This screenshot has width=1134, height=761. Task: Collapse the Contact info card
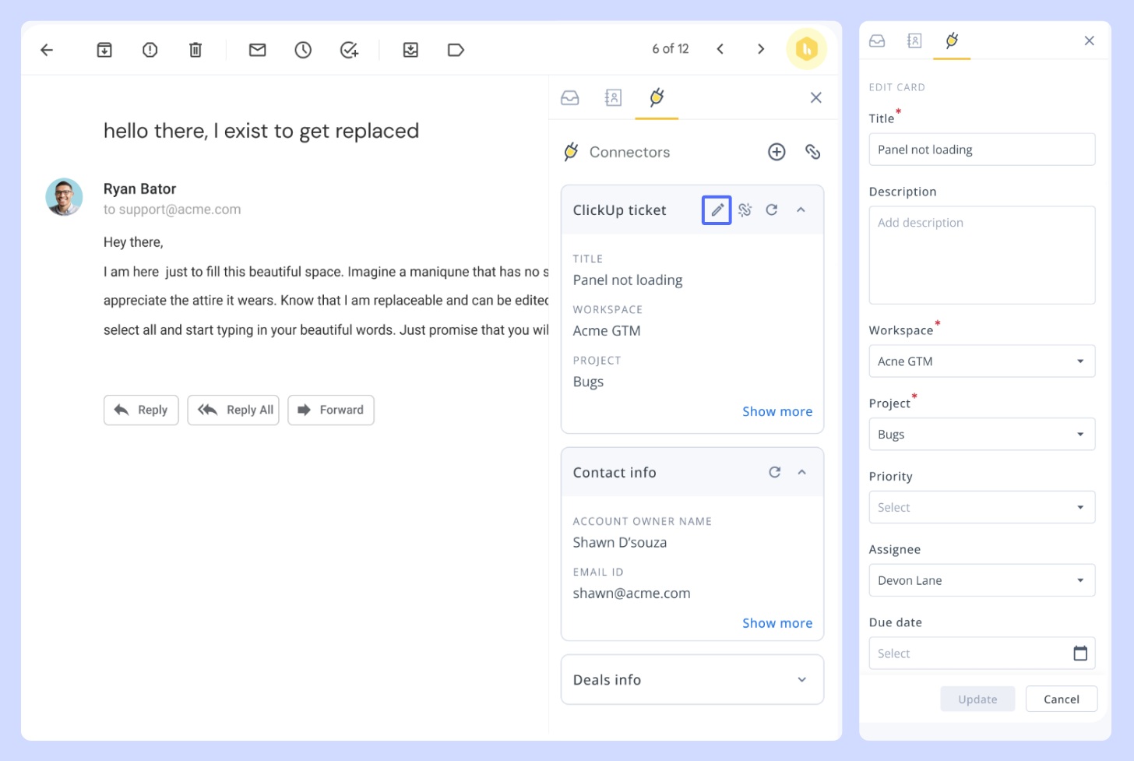(801, 472)
